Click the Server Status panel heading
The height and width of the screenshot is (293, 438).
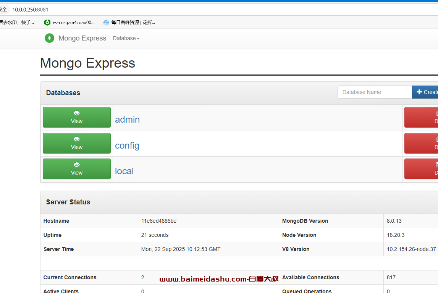click(x=68, y=202)
